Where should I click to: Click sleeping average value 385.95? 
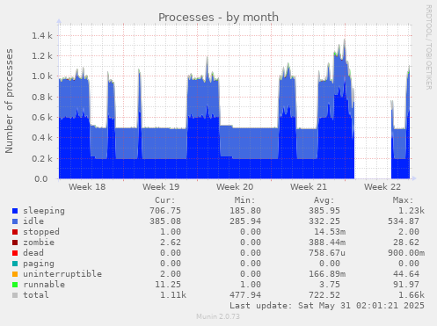[x=324, y=211]
